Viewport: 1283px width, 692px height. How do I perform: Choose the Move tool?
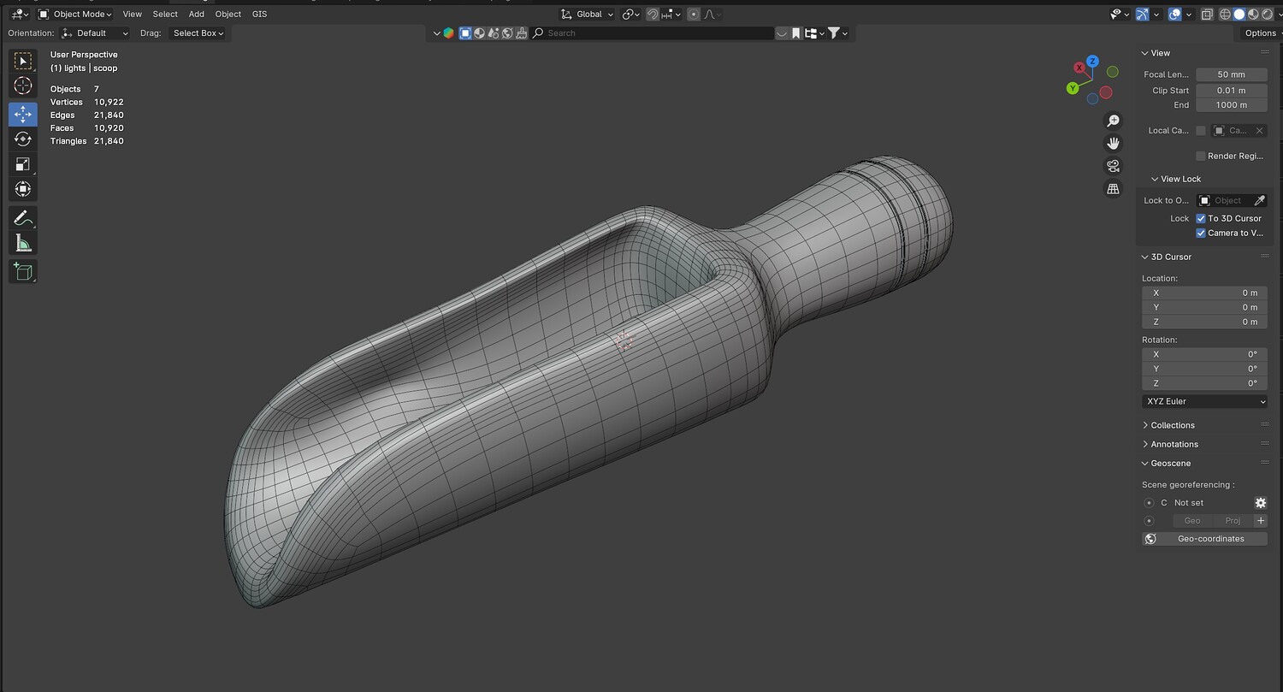coord(23,114)
